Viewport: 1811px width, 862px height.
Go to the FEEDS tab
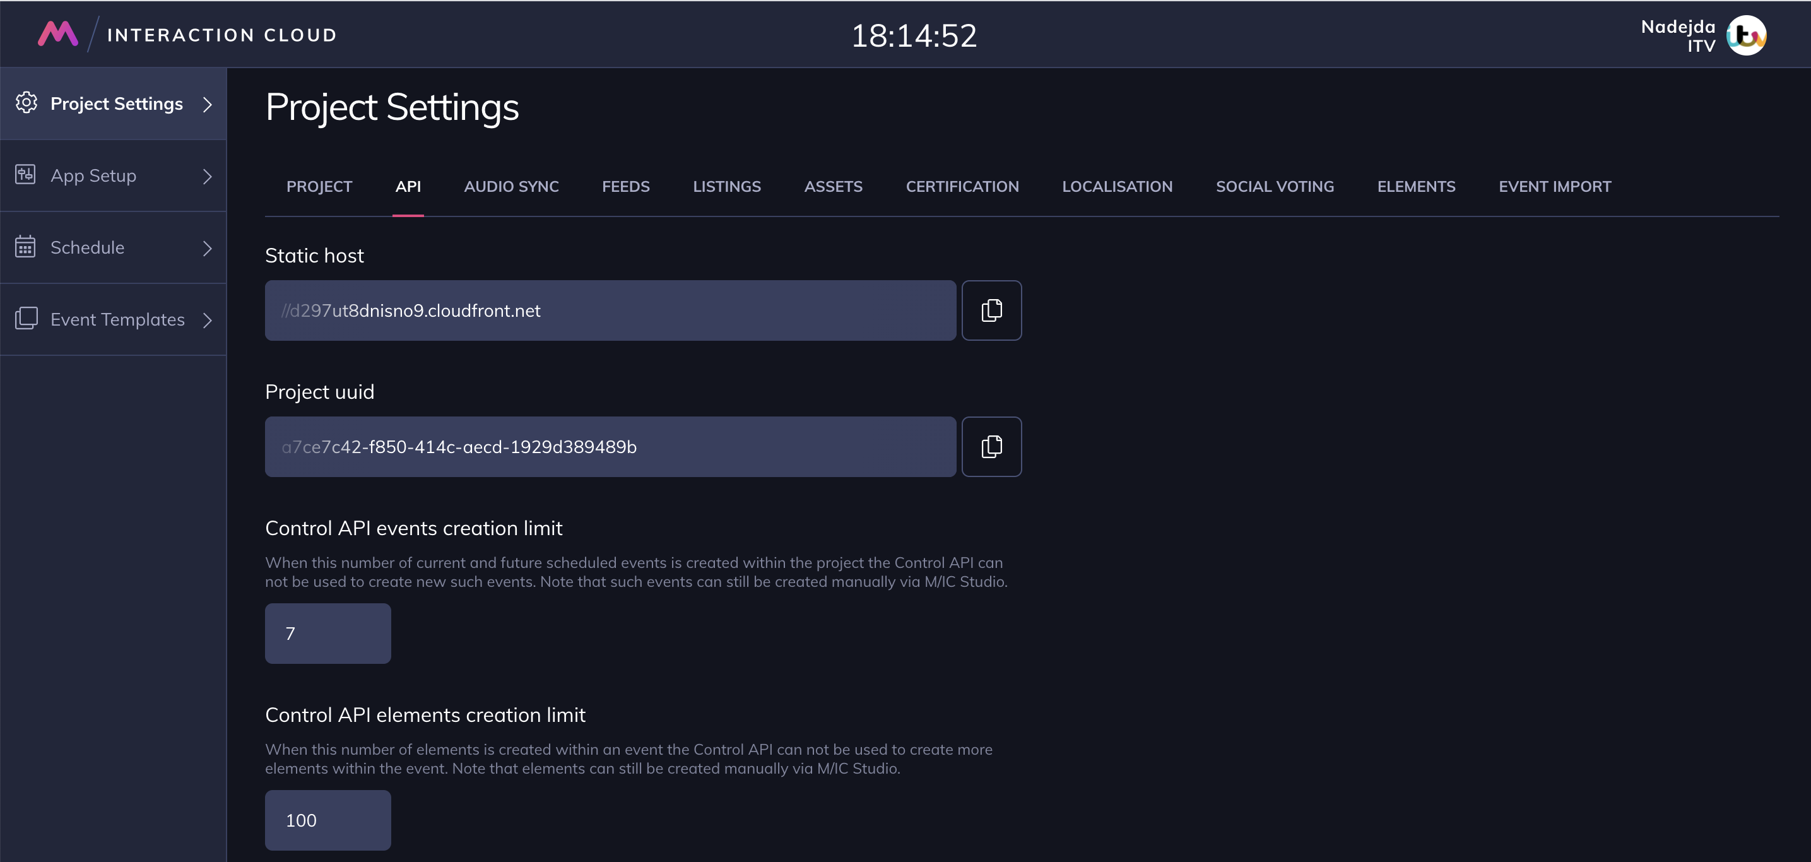(x=626, y=186)
